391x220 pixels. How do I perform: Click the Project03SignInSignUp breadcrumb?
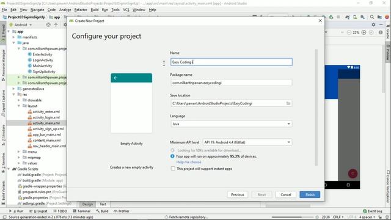[x=24, y=17]
